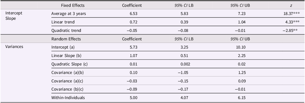Click the Linear trend row label
305x103 pixels.
(63, 22)
